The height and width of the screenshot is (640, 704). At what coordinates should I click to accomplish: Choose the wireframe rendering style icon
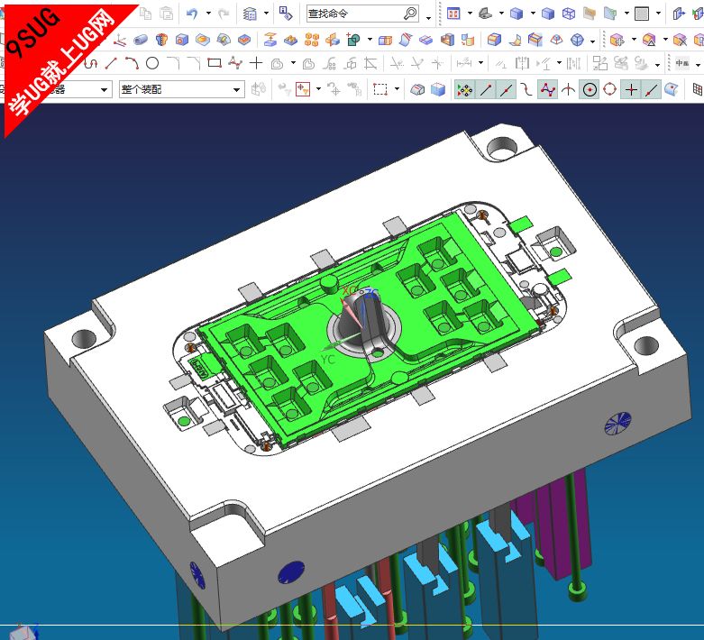pyautogui.click(x=568, y=14)
